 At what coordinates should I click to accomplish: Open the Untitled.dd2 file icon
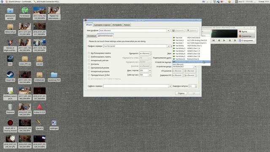(39, 77)
